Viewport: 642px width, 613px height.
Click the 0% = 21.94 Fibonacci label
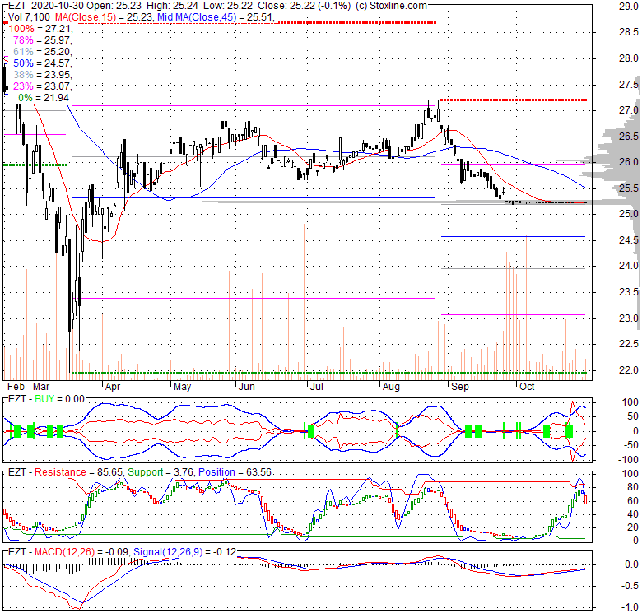click(x=44, y=97)
